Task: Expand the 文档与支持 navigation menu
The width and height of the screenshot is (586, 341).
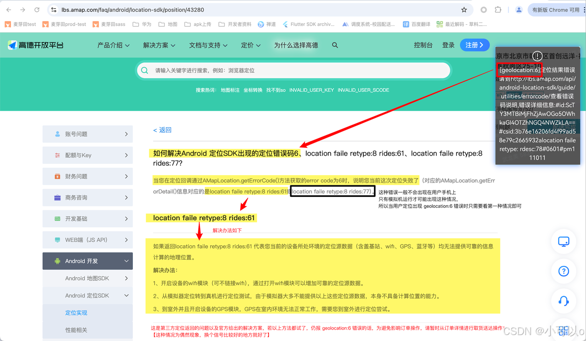Action: 208,45
